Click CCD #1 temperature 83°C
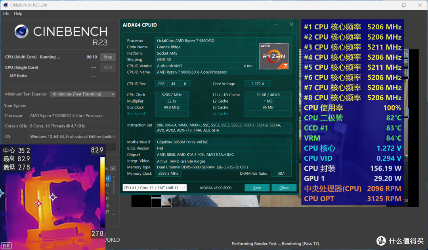 click(x=394, y=128)
